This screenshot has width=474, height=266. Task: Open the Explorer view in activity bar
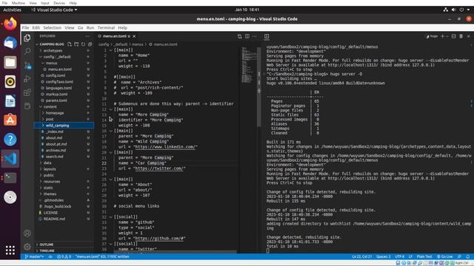coord(27,38)
